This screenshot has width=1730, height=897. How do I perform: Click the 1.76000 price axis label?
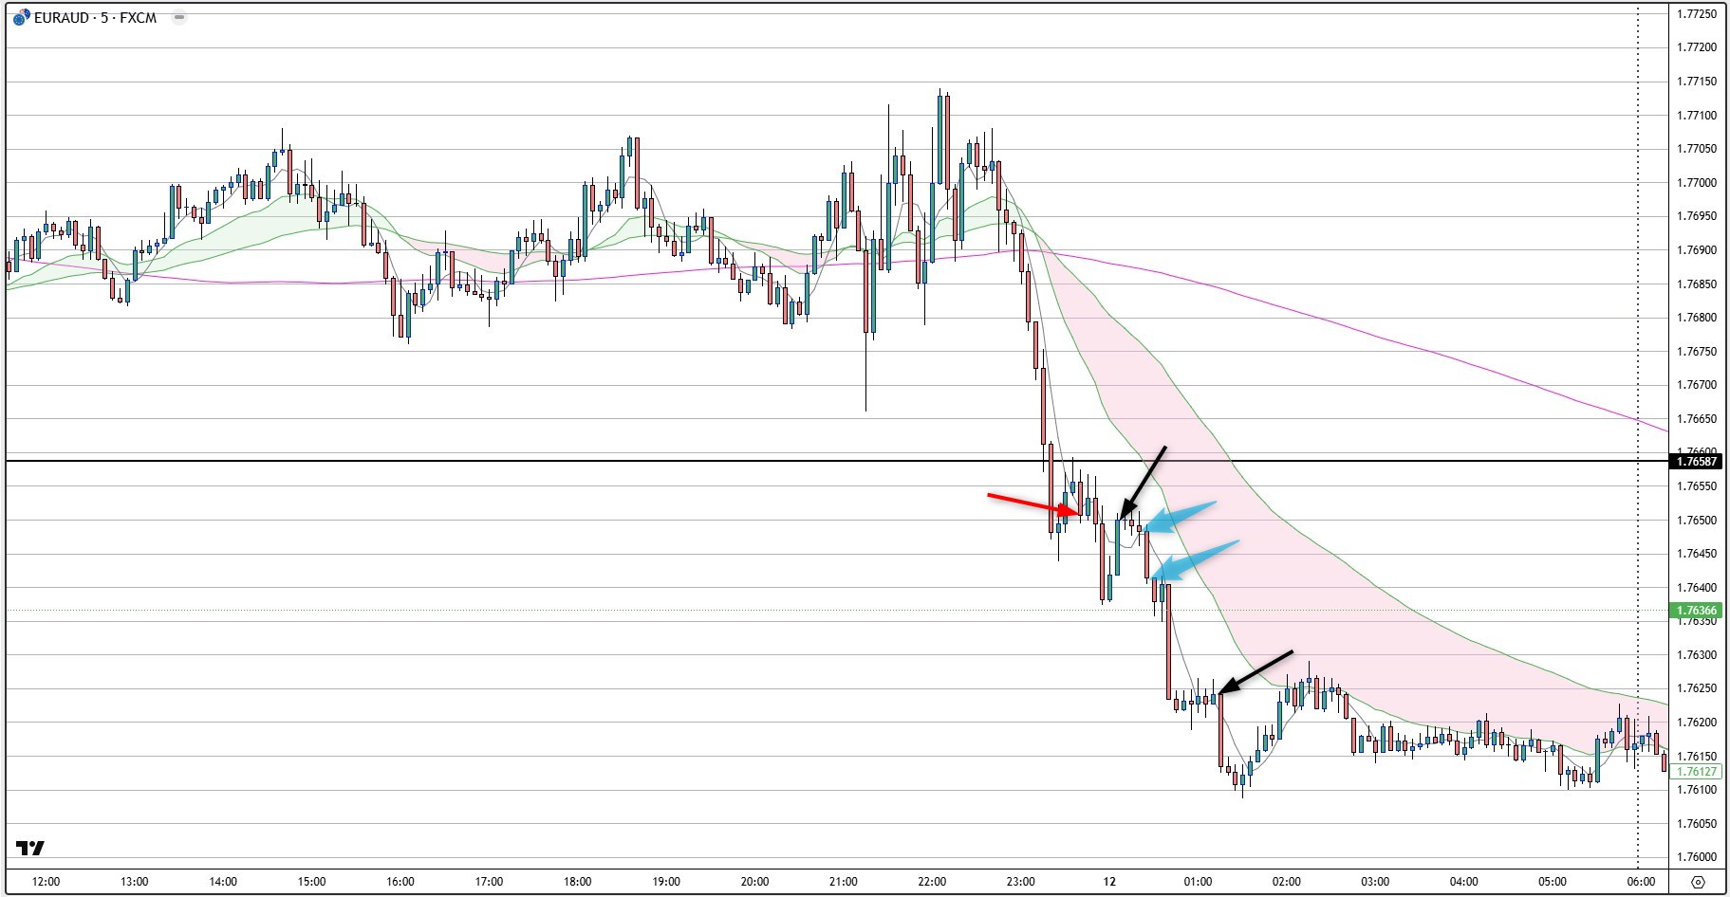[x=1697, y=857]
